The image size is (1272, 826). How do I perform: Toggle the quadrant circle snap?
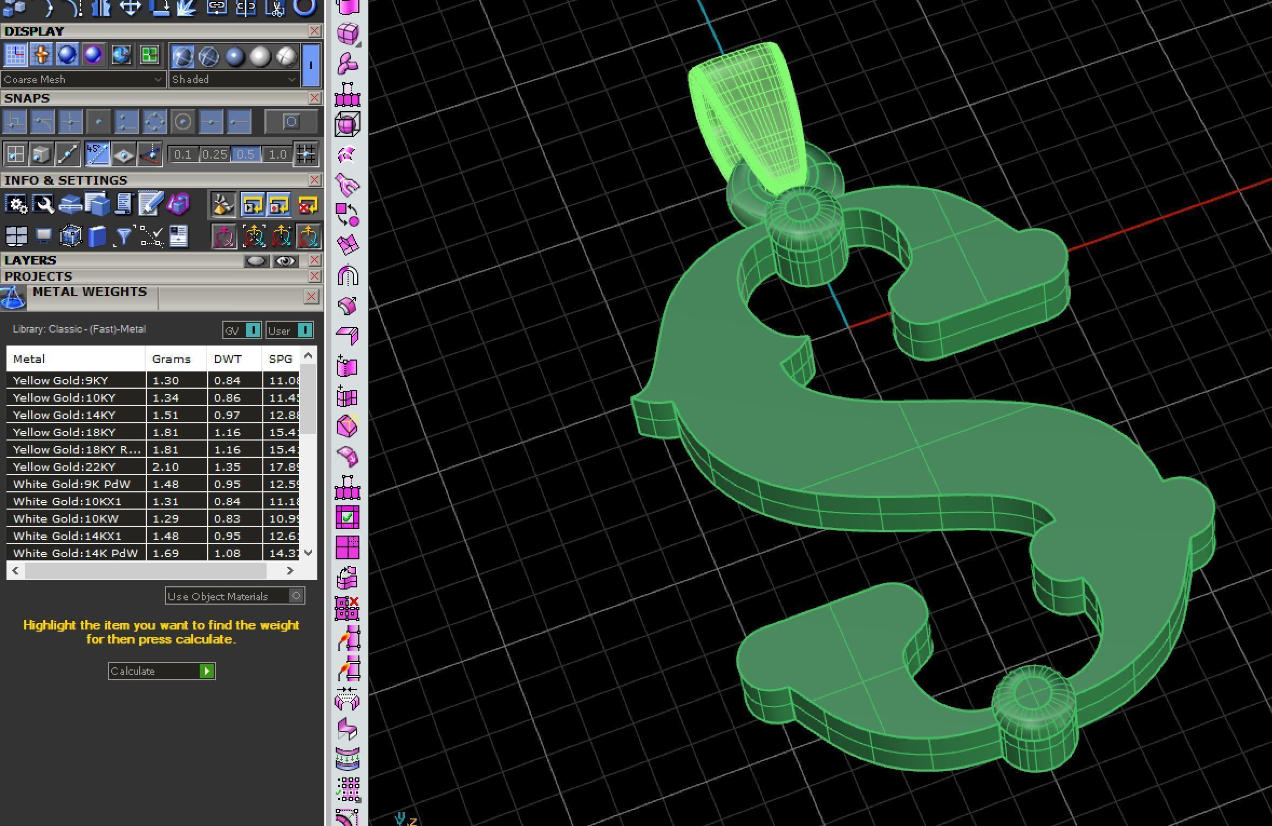155,122
